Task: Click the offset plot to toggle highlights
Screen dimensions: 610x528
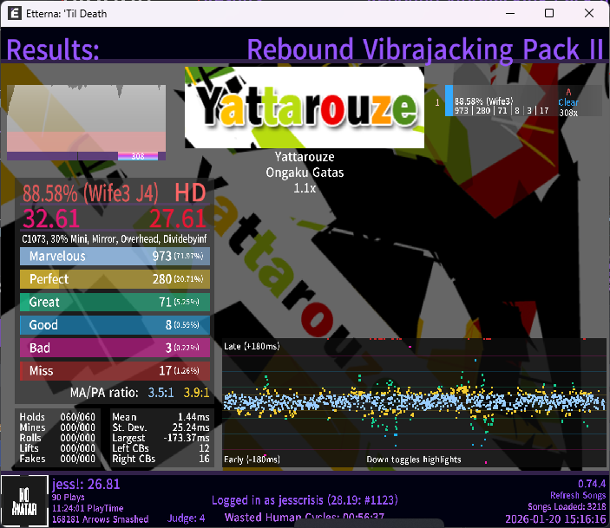Action: coord(414,402)
